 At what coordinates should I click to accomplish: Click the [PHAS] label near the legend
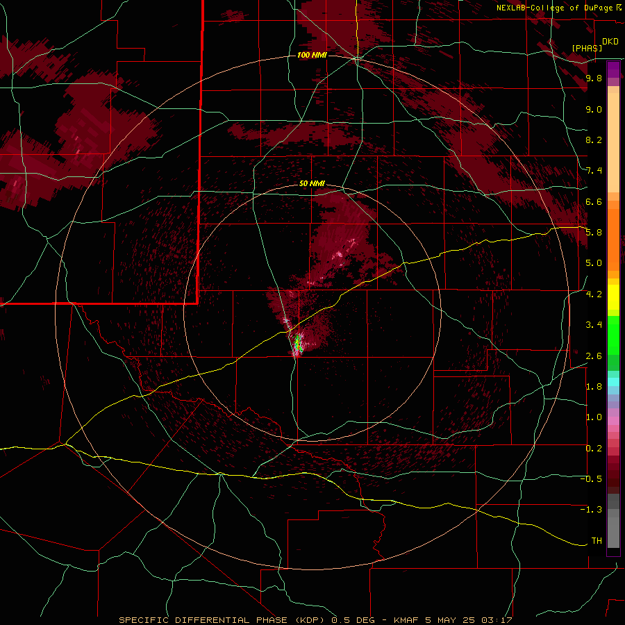pyautogui.click(x=587, y=48)
